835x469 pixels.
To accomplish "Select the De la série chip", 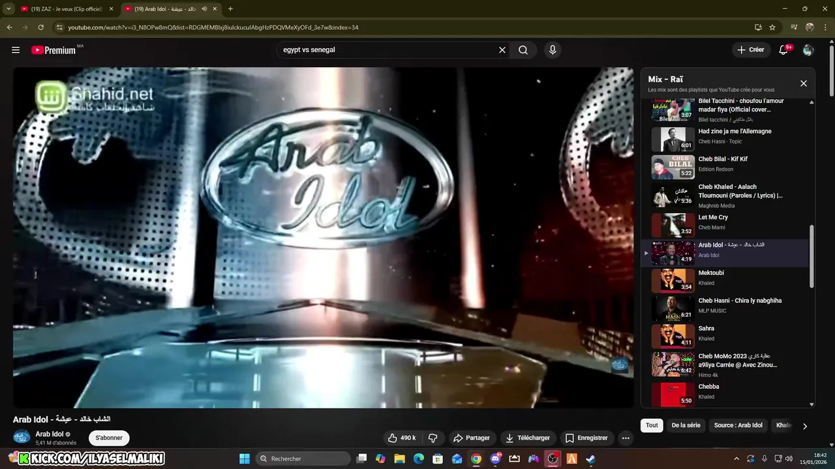I will (686, 425).
